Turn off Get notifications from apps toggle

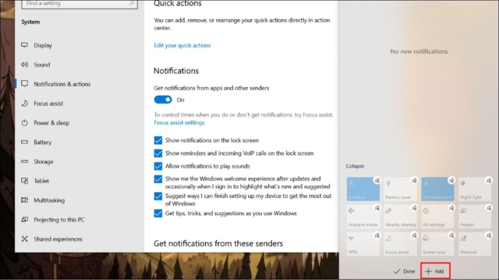point(163,100)
